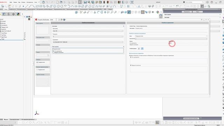
Task: Open the DimXpertManager tab icon
Action: pos(13,14)
